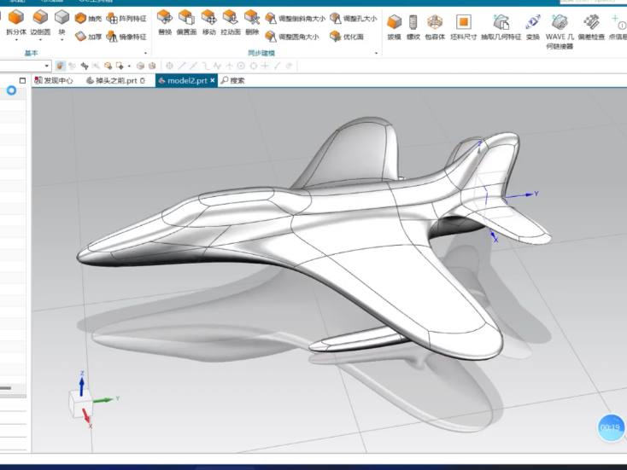Expand the 基本 group options arrow
The width and height of the screenshot is (627, 470).
[146, 53]
